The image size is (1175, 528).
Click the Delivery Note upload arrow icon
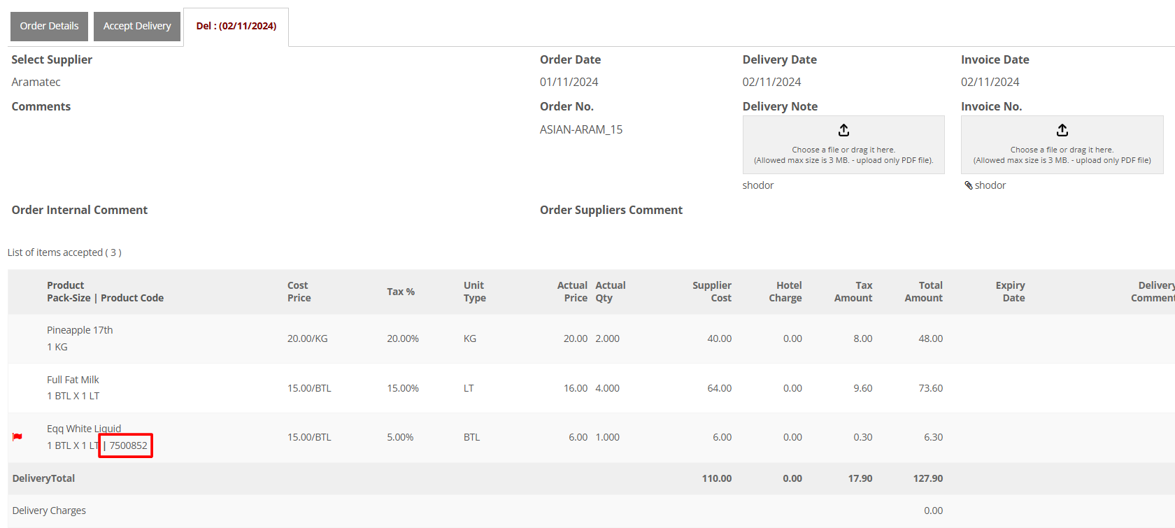point(843,130)
